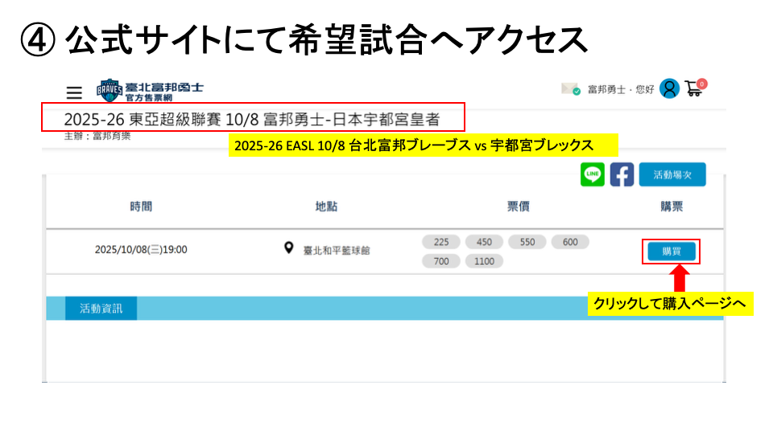Image resolution: width=773 pixels, height=434 pixels.
Task: Click the greeting text 富邦勇士・您好
Action: (x=621, y=89)
